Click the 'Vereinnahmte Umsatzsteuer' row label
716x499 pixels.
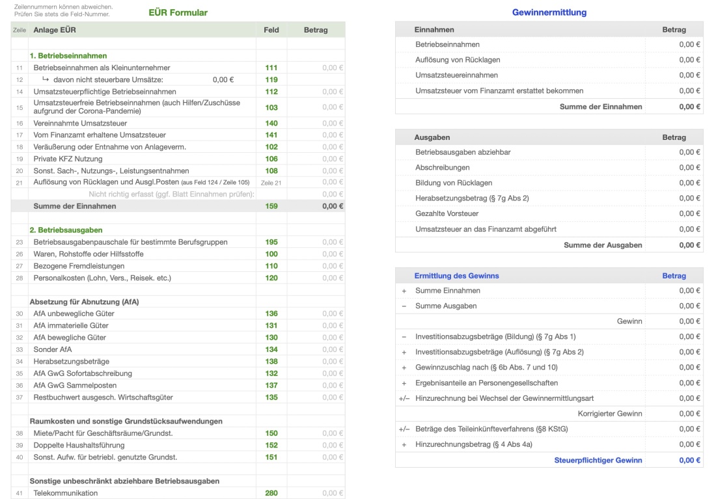click(x=80, y=123)
